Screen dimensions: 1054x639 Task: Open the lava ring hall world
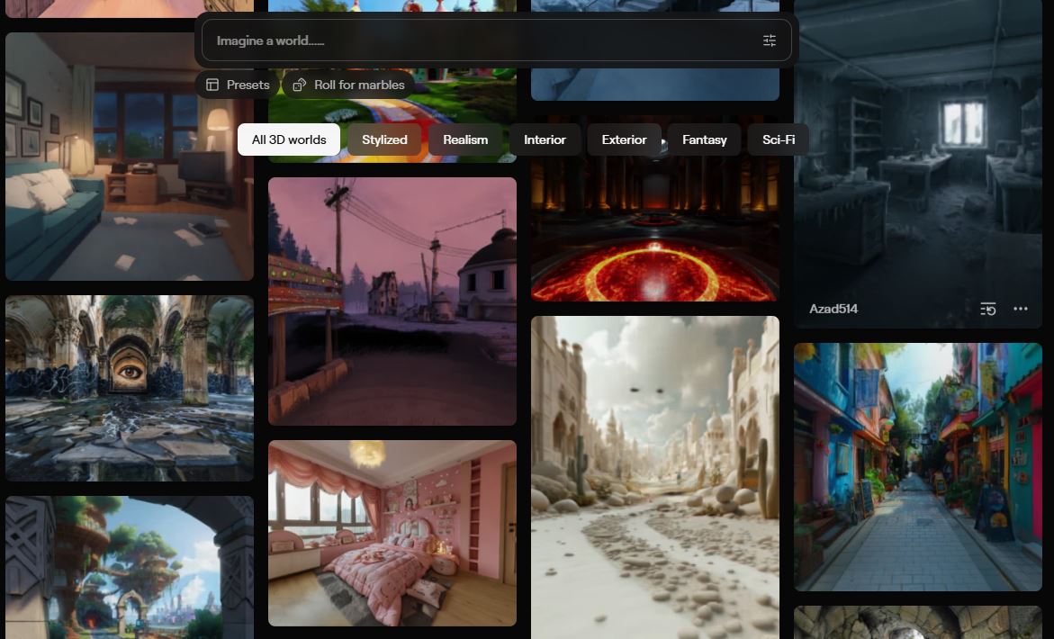tap(654, 234)
